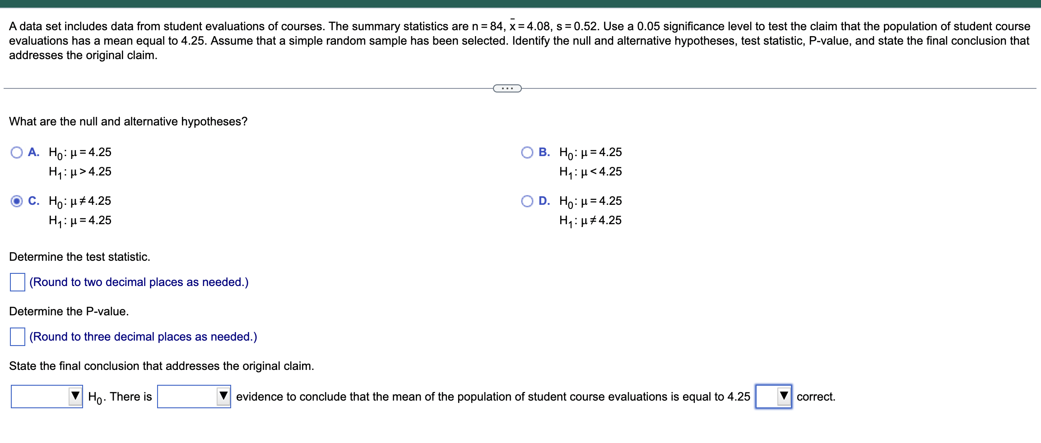Click the P-value answer box

pyautogui.click(x=17, y=337)
